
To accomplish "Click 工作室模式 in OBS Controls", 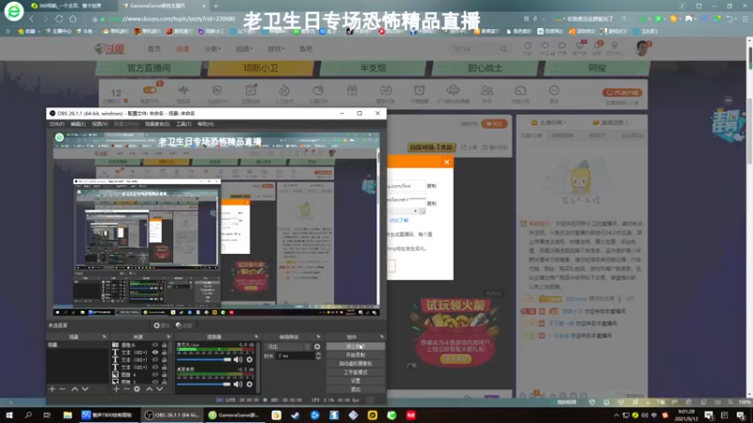I will coord(356,372).
